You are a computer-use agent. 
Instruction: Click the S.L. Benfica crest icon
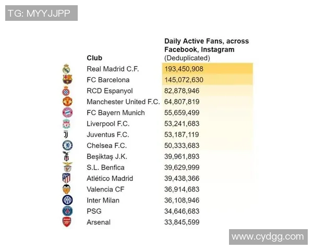tap(67, 167)
